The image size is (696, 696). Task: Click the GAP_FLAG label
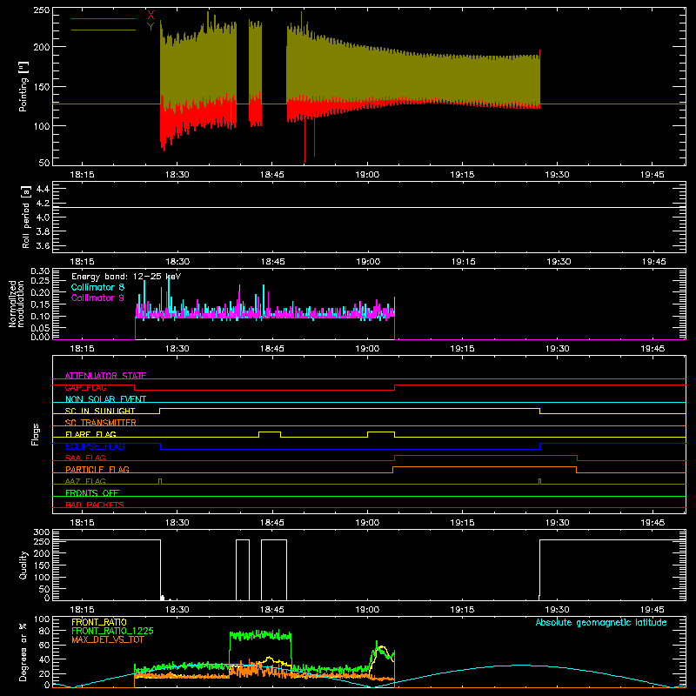click(85, 387)
